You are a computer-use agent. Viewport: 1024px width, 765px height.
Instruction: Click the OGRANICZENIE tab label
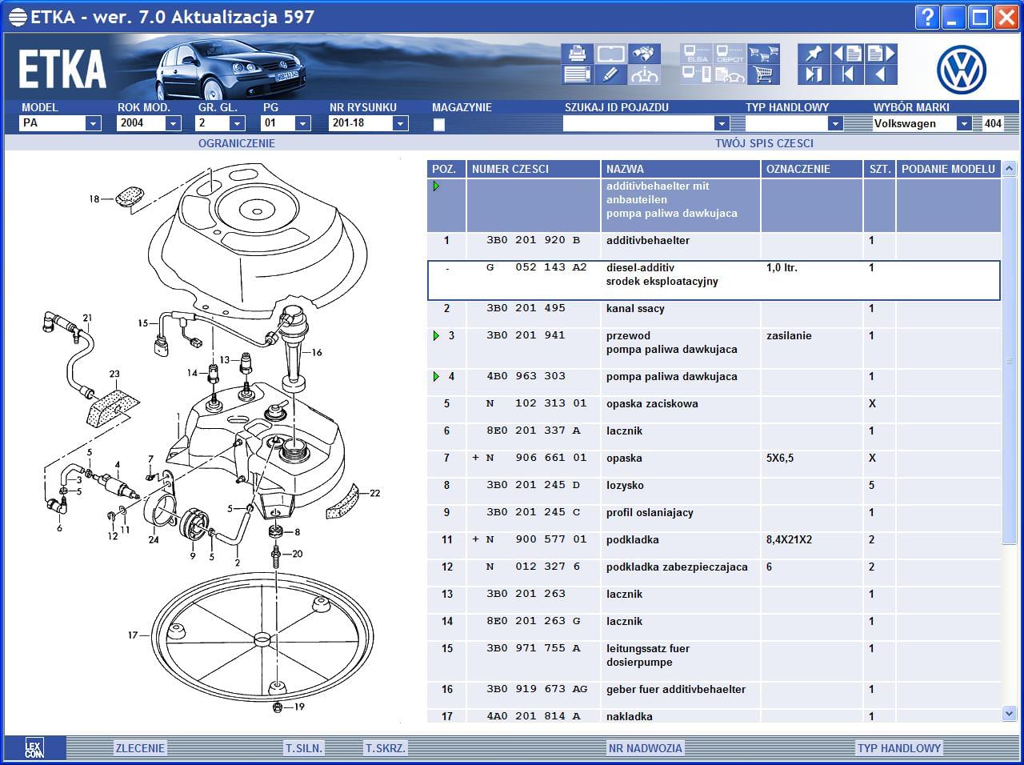click(x=237, y=143)
